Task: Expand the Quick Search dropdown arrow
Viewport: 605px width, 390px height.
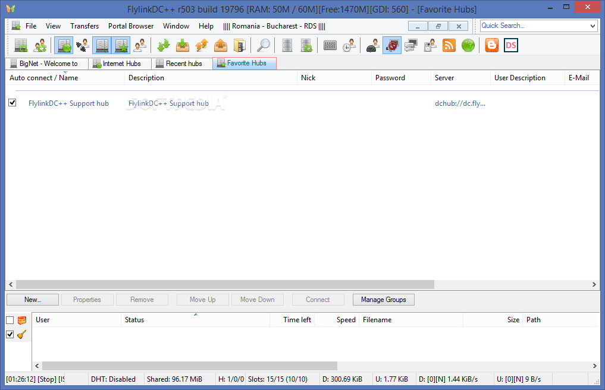Action: click(x=593, y=26)
